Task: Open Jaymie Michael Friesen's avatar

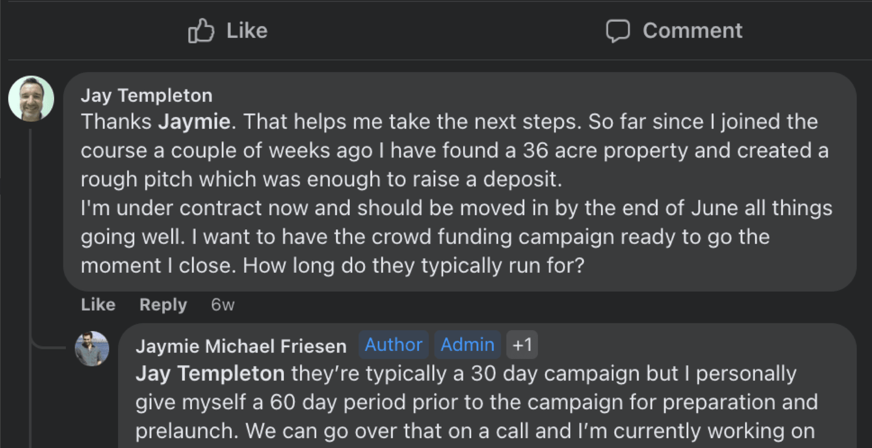Action: 92,348
